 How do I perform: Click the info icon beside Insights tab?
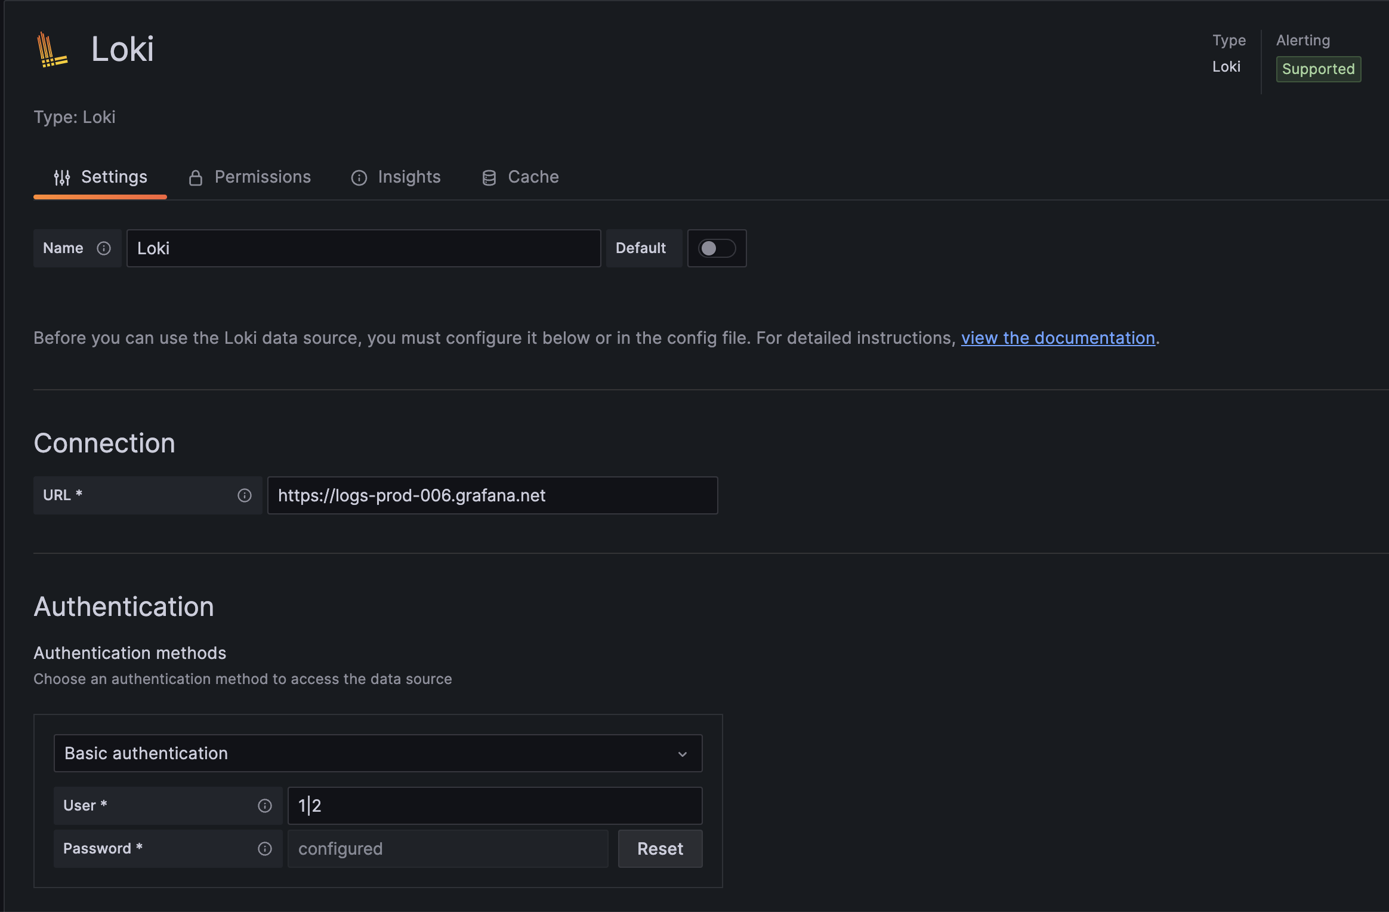point(359,178)
